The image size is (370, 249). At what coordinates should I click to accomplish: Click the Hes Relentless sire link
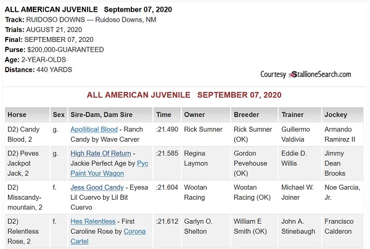(93, 221)
